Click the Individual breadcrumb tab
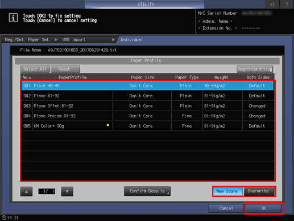Screen dimensions: 294x221 point(131,40)
